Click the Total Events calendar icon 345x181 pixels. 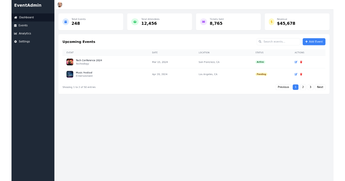pos(66,22)
